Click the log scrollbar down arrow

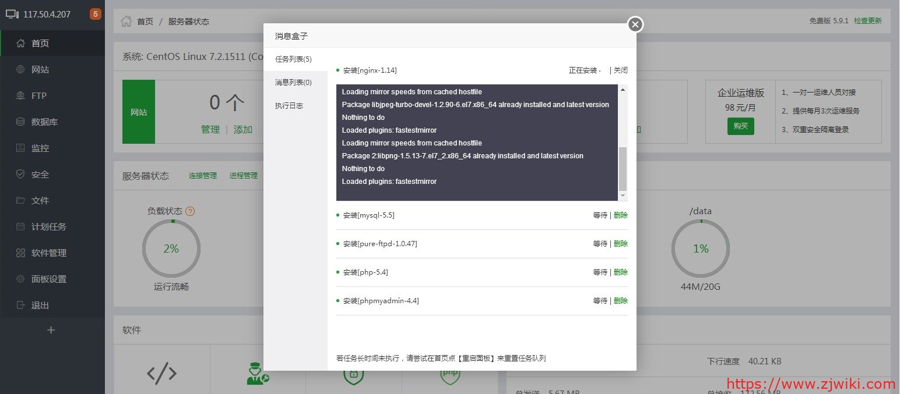(x=623, y=196)
